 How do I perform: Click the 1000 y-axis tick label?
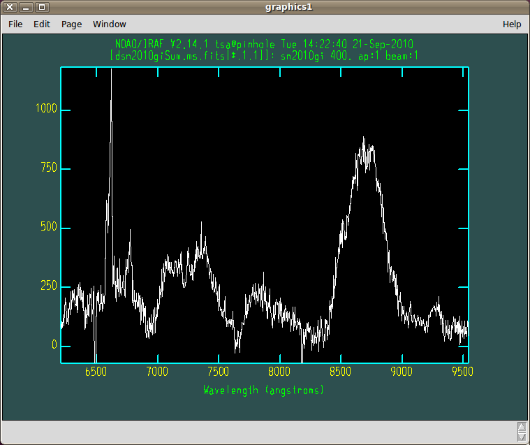pyautogui.click(x=47, y=110)
